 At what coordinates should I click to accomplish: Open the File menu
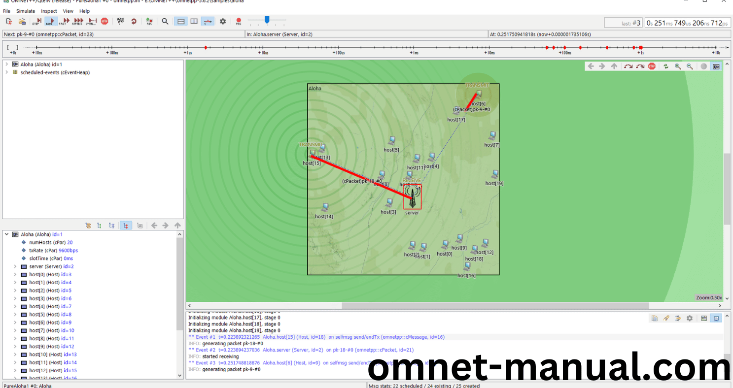point(6,11)
